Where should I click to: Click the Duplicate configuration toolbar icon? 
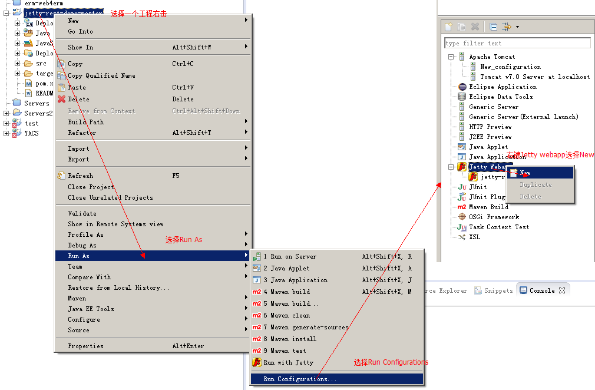(461, 27)
